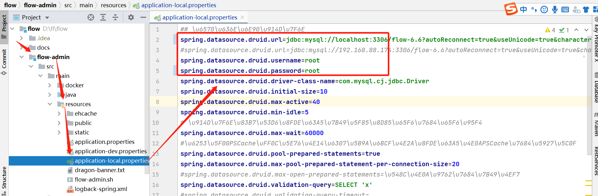
Task: Open Sogou soft keyboard
Action: [x=565, y=9]
